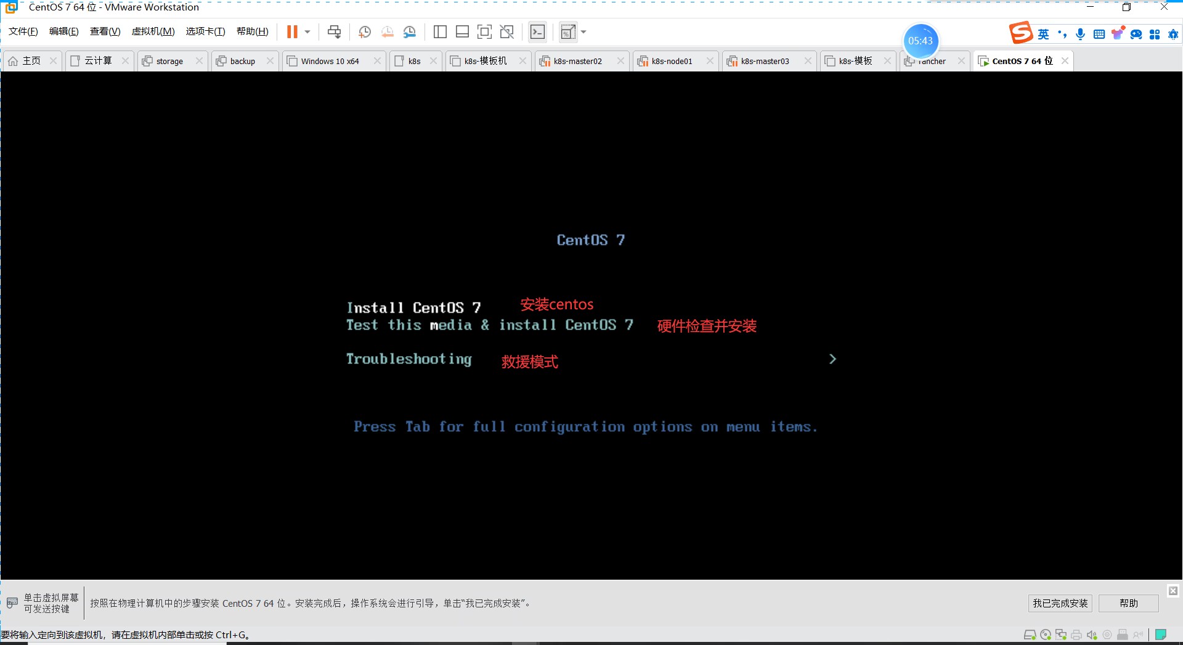The height and width of the screenshot is (645, 1183).
Task: Click the 我已完成安装 button
Action: 1060,603
